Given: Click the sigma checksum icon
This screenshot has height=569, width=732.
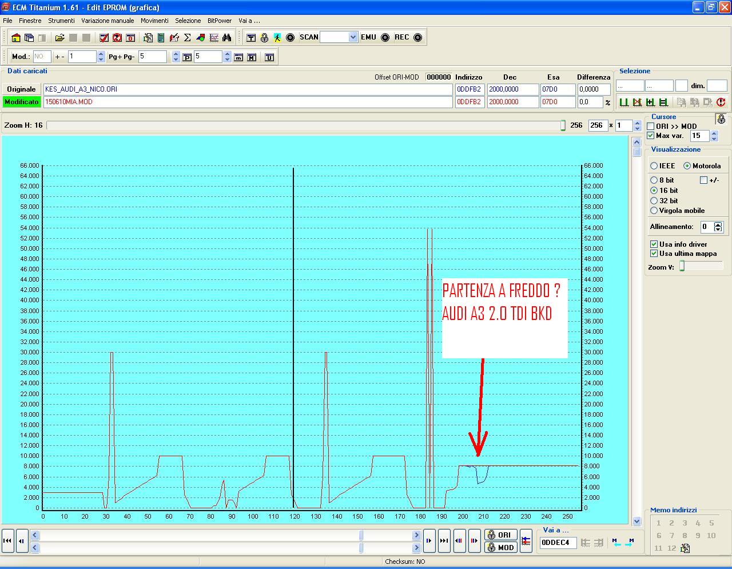Looking at the screenshot, I should pos(187,38).
